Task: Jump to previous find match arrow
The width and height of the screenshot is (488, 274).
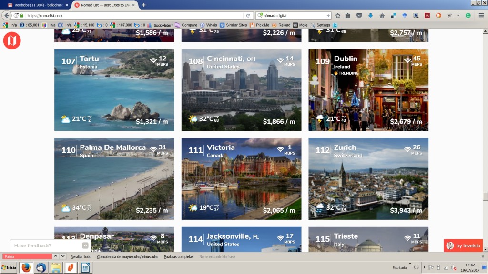Action: coord(55,256)
